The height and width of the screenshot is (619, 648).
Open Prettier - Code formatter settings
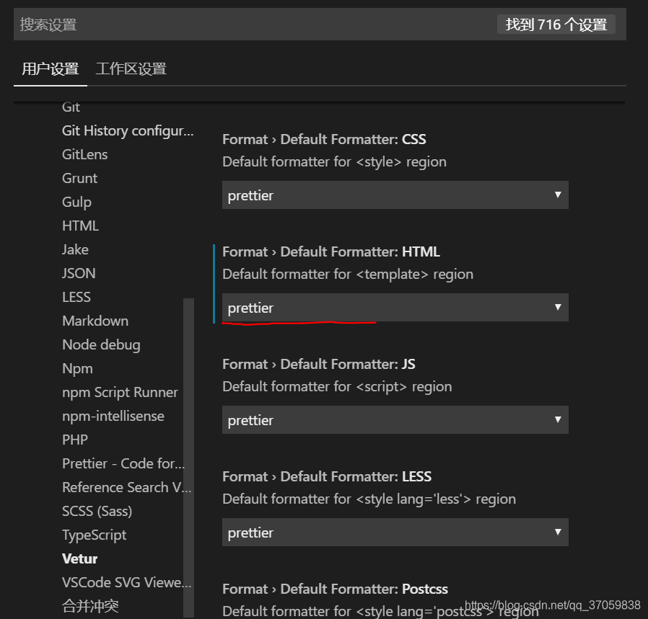(x=123, y=464)
